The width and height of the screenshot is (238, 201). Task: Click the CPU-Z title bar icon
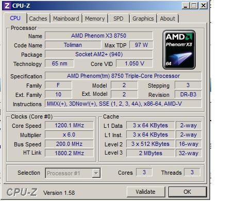[x=7, y=6]
